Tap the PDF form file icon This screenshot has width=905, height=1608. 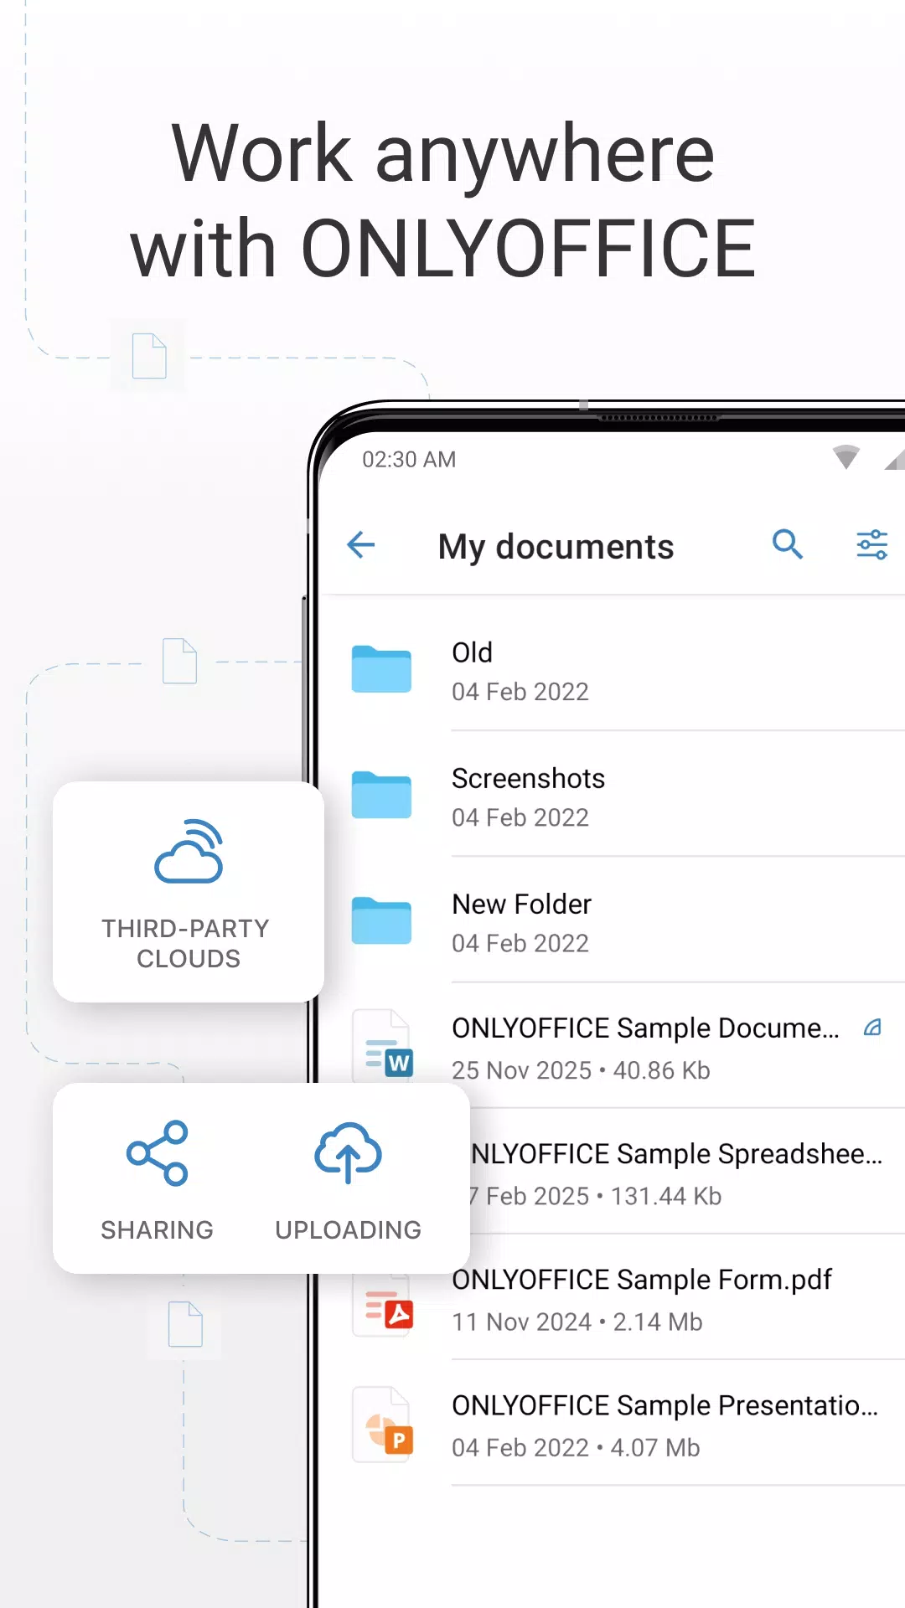pos(383,1305)
